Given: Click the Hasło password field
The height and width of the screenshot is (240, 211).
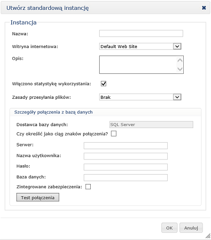Looking at the screenshot, I should tap(125, 167).
